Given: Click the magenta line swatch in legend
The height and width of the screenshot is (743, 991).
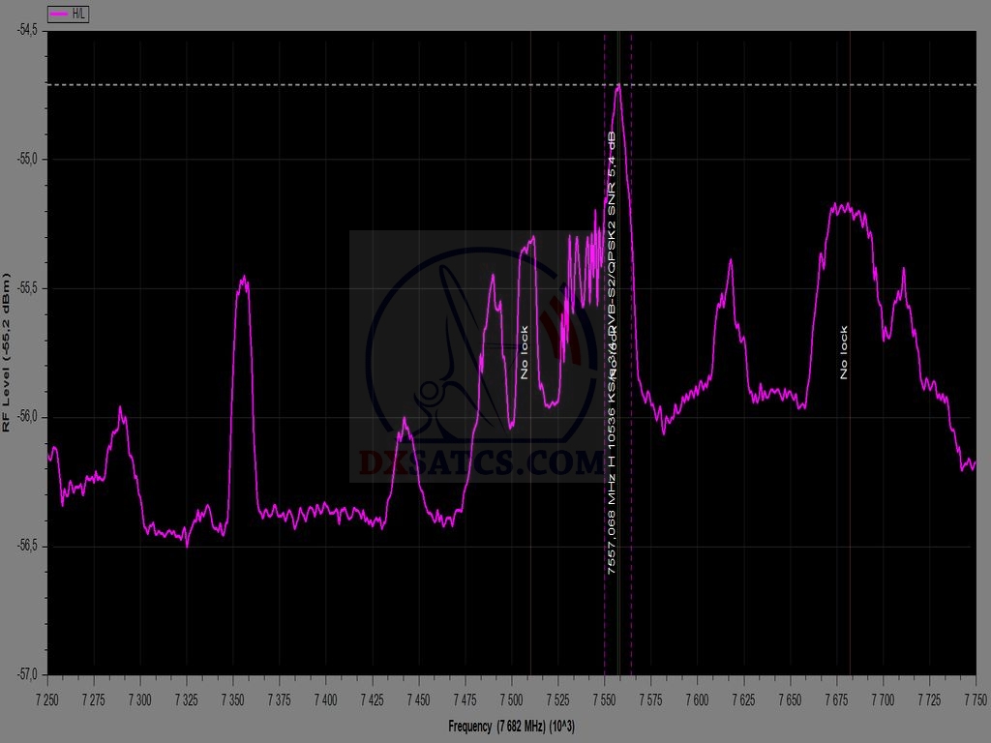Looking at the screenshot, I should 60,15.
